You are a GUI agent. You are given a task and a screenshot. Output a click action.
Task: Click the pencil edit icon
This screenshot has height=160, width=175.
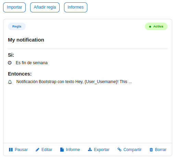tap(37, 150)
